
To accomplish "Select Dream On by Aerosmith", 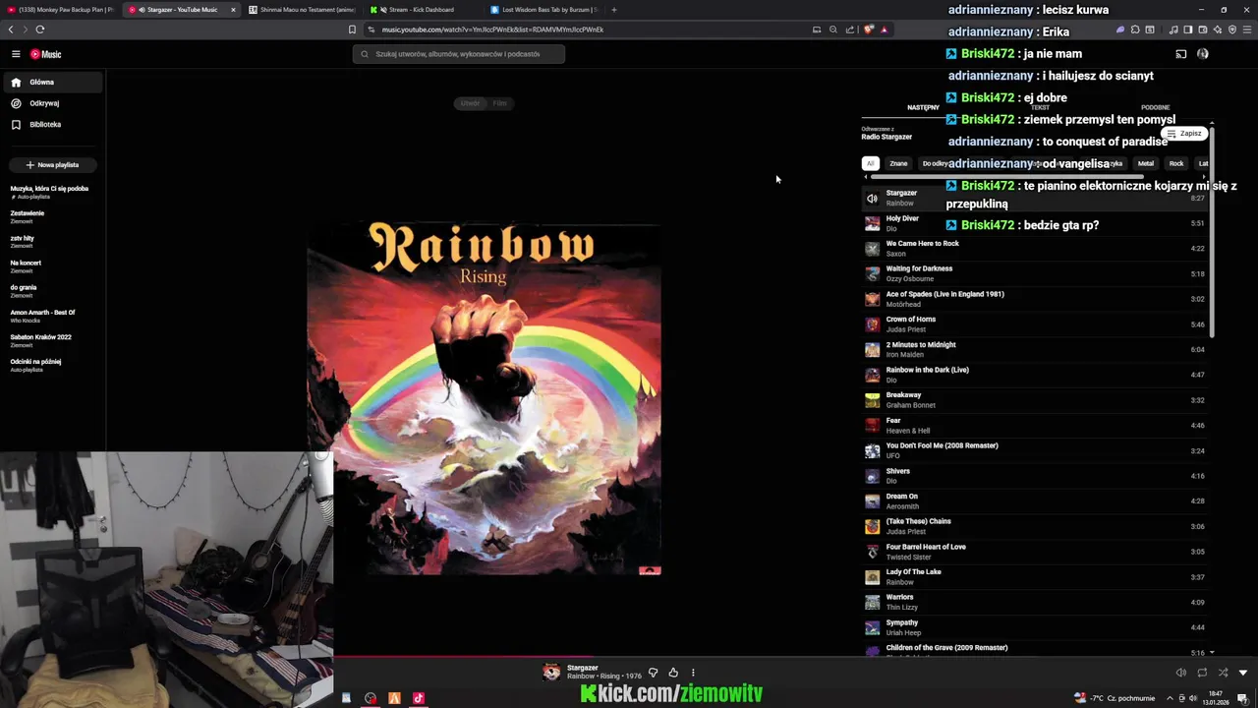I will pyautogui.click(x=1034, y=501).
